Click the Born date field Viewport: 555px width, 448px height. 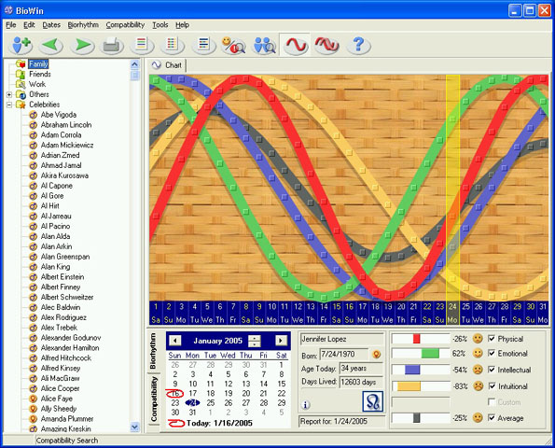coord(344,354)
